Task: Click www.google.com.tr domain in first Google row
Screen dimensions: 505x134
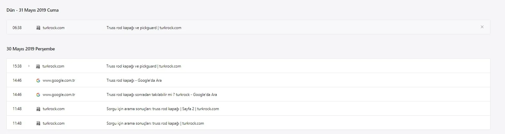Action: 59,80
